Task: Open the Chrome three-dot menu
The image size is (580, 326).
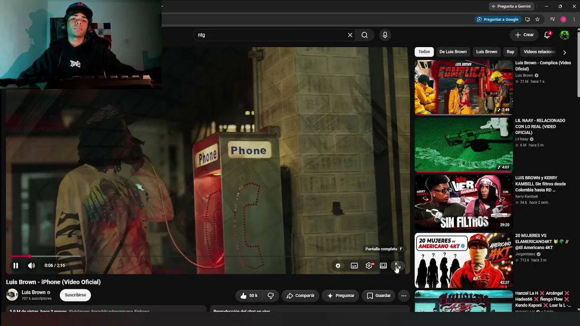Action: click(574, 19)
